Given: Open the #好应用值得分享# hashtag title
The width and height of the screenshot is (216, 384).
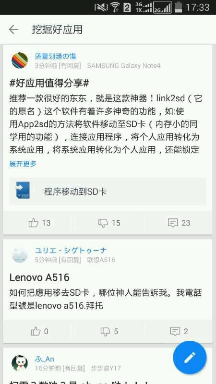Looking at the screenshot, I should [49, 83].
